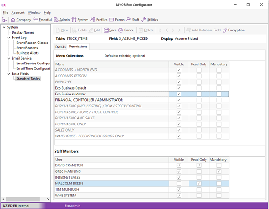Open the System section
The image size is (269, 209).
(x=80, y=20)
